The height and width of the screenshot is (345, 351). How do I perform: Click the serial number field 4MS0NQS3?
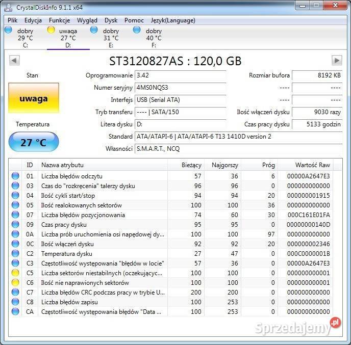click(180, 88)
